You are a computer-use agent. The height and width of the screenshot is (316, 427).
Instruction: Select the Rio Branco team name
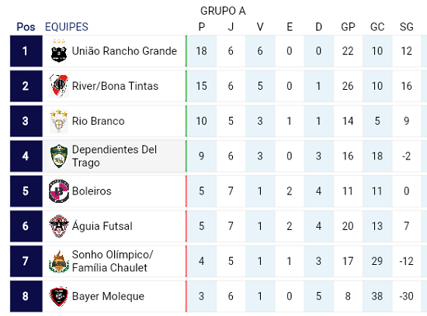pyautogui.click(x=98, y=121)
